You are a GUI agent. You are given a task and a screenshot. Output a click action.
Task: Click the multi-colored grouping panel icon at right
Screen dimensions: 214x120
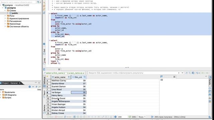[210, 101]
